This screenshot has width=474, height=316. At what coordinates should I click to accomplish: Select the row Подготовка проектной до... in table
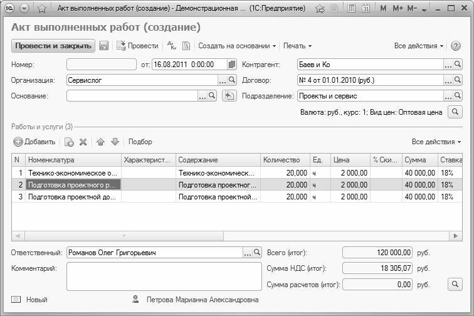tap(73, 197)
